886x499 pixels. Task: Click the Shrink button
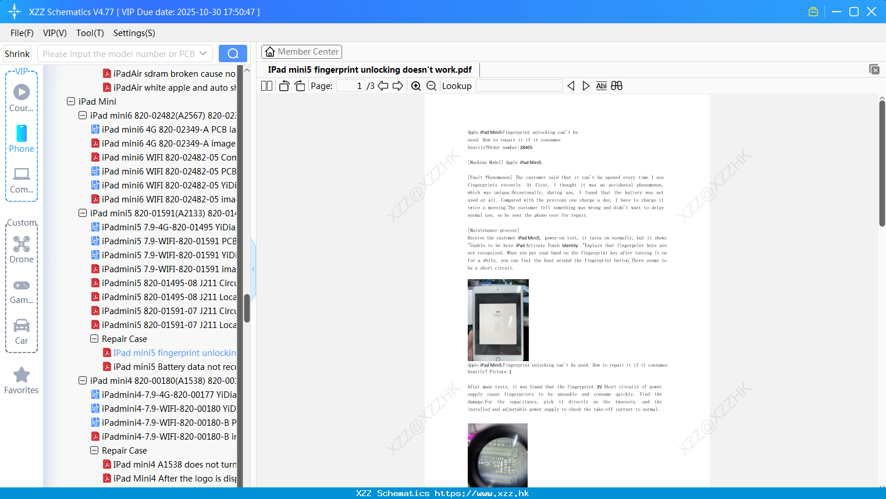click(x=17, y=54)
